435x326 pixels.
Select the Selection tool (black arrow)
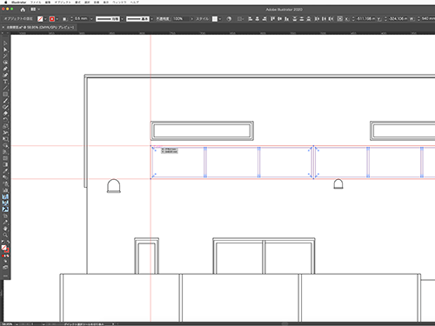coord(5,43)
